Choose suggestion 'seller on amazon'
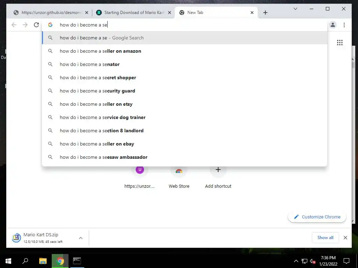Viewport: 358px width, 268px height. 185,51
